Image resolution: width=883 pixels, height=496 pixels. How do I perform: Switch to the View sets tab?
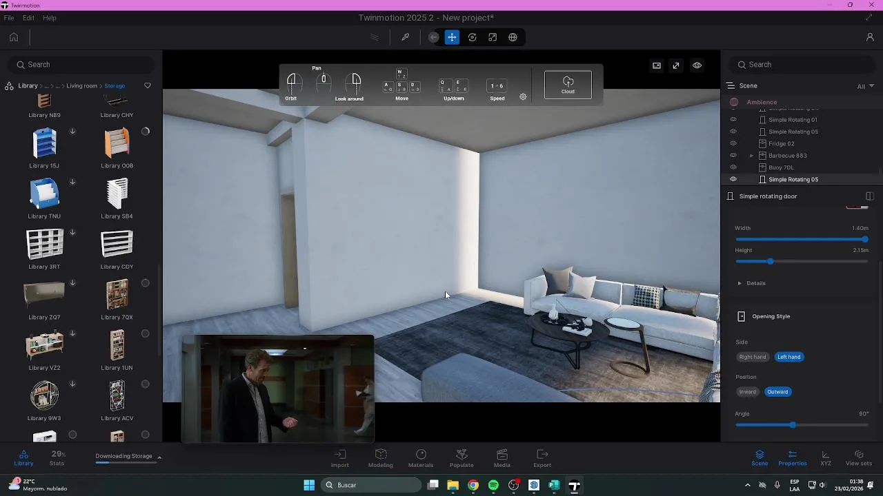[x=859, y=458]
